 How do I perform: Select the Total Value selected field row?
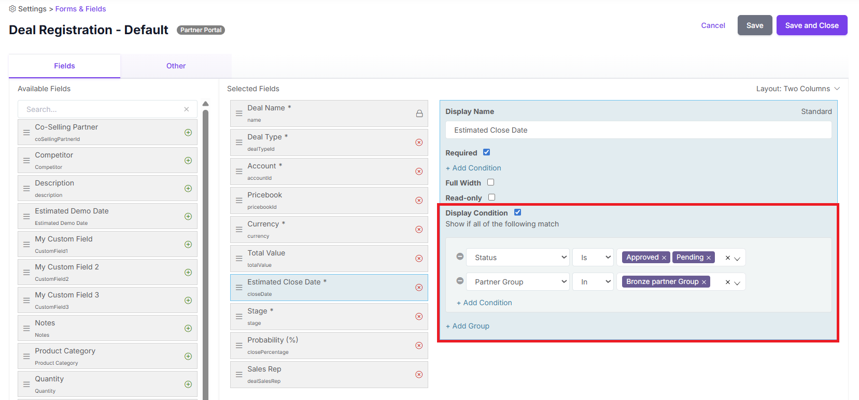point(329,259)
